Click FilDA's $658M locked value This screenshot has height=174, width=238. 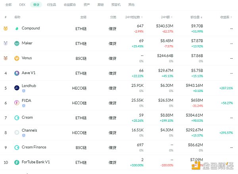[x=197, y=100]
